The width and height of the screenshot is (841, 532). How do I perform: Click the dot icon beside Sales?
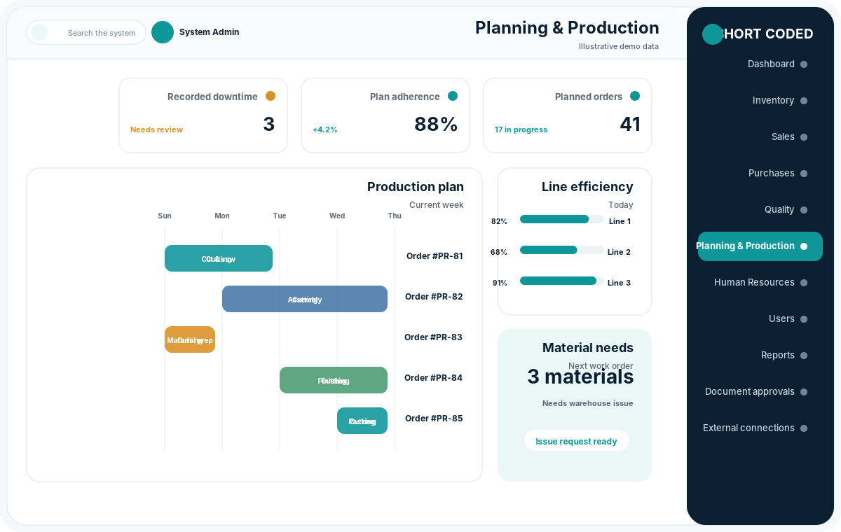[804, 137]
